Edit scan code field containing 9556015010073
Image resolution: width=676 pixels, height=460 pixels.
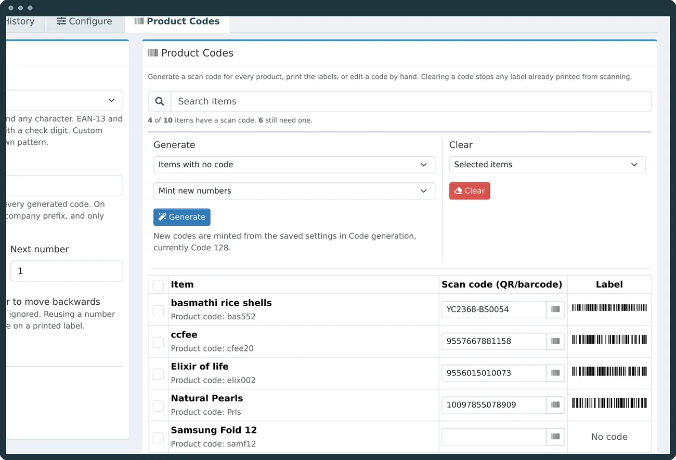pos(494,373)
